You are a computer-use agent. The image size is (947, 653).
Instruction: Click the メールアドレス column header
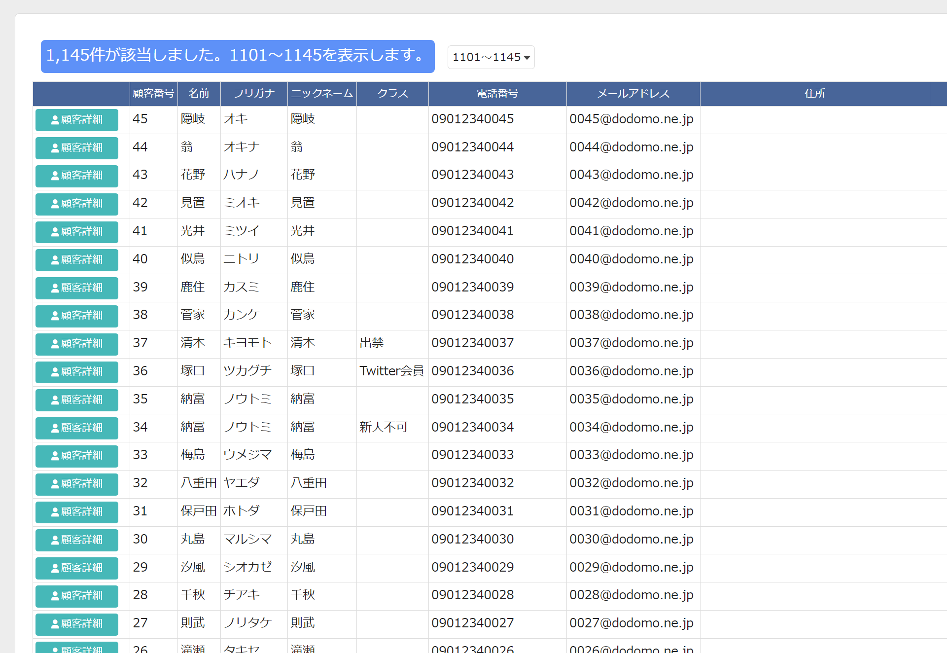633,94
